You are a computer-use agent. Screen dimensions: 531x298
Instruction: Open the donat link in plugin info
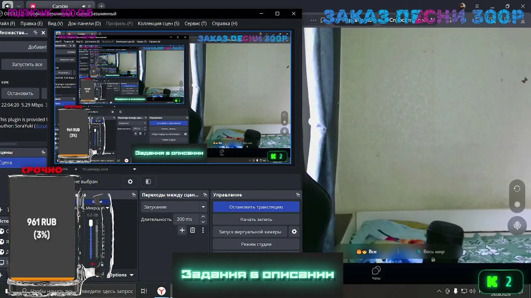click(41, 126)
